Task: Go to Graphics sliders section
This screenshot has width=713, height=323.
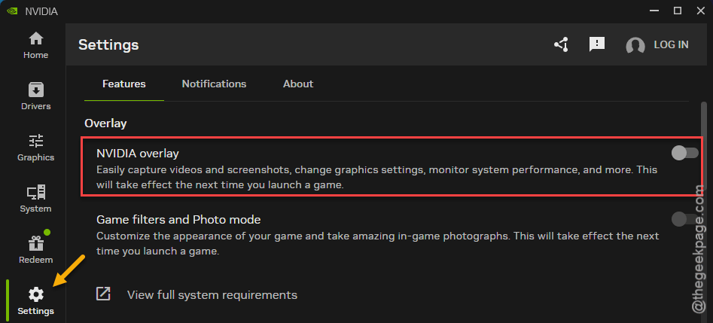Action: click(36, 148)
